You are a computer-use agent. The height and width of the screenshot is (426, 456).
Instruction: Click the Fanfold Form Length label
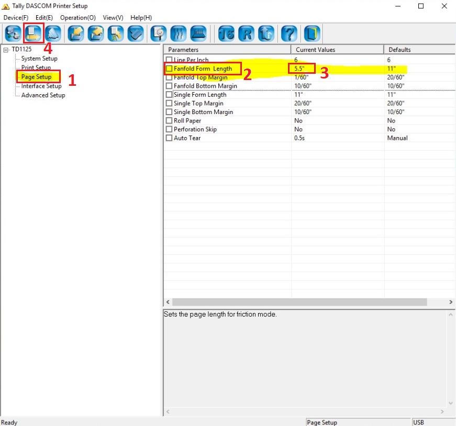[x=203, y=69]
